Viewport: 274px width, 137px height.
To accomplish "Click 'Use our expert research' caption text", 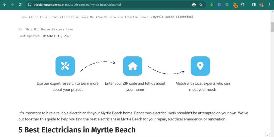I will click(68, 87).
